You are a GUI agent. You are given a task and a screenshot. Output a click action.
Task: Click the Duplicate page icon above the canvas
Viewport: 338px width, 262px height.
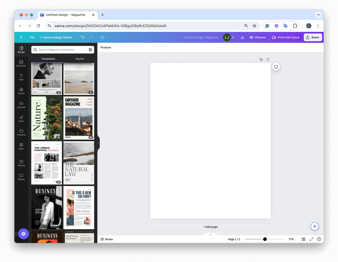click(x=261, y=59)
